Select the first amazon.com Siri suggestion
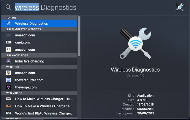Screen dimensions: 190x120 point(39,35)
